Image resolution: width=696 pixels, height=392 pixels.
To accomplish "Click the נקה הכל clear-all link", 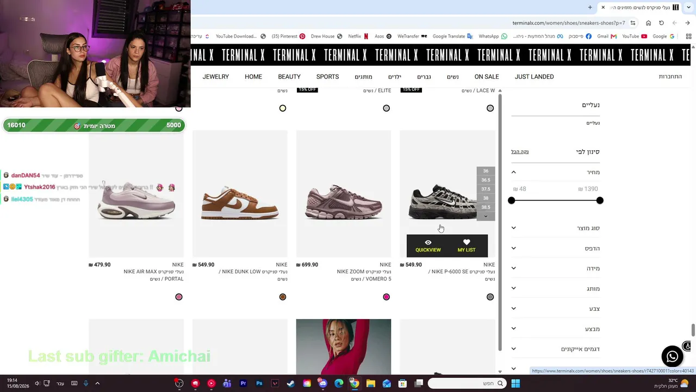I will pyautogui.click(x=520, y=152).
